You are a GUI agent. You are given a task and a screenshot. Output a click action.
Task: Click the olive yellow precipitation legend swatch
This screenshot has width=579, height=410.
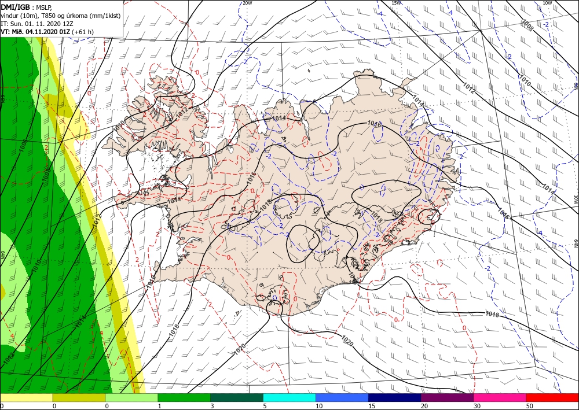79,397
